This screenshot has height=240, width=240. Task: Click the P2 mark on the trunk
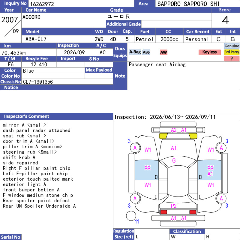pyautogui.click(x=174, y=206)
